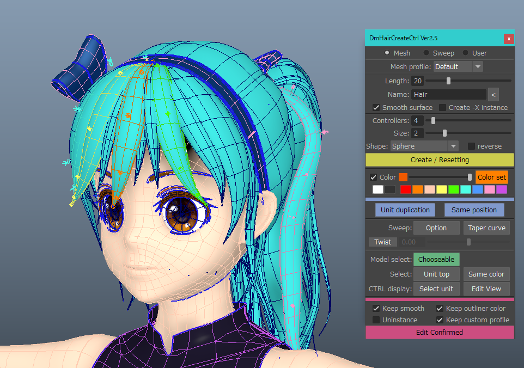
Task: Open the Mesh profile dropdown
Action: (458, 66)
